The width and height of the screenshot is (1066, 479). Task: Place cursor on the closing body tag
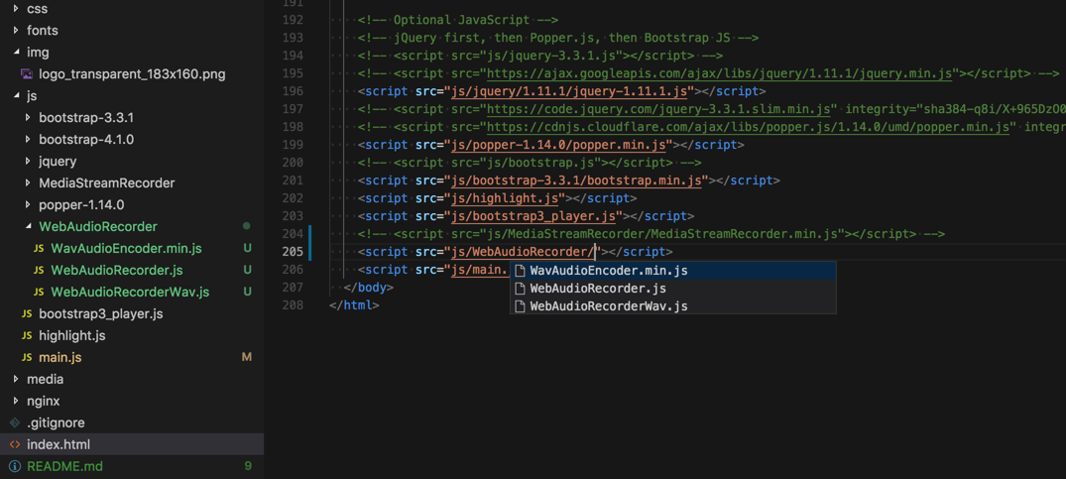point(368,288)
